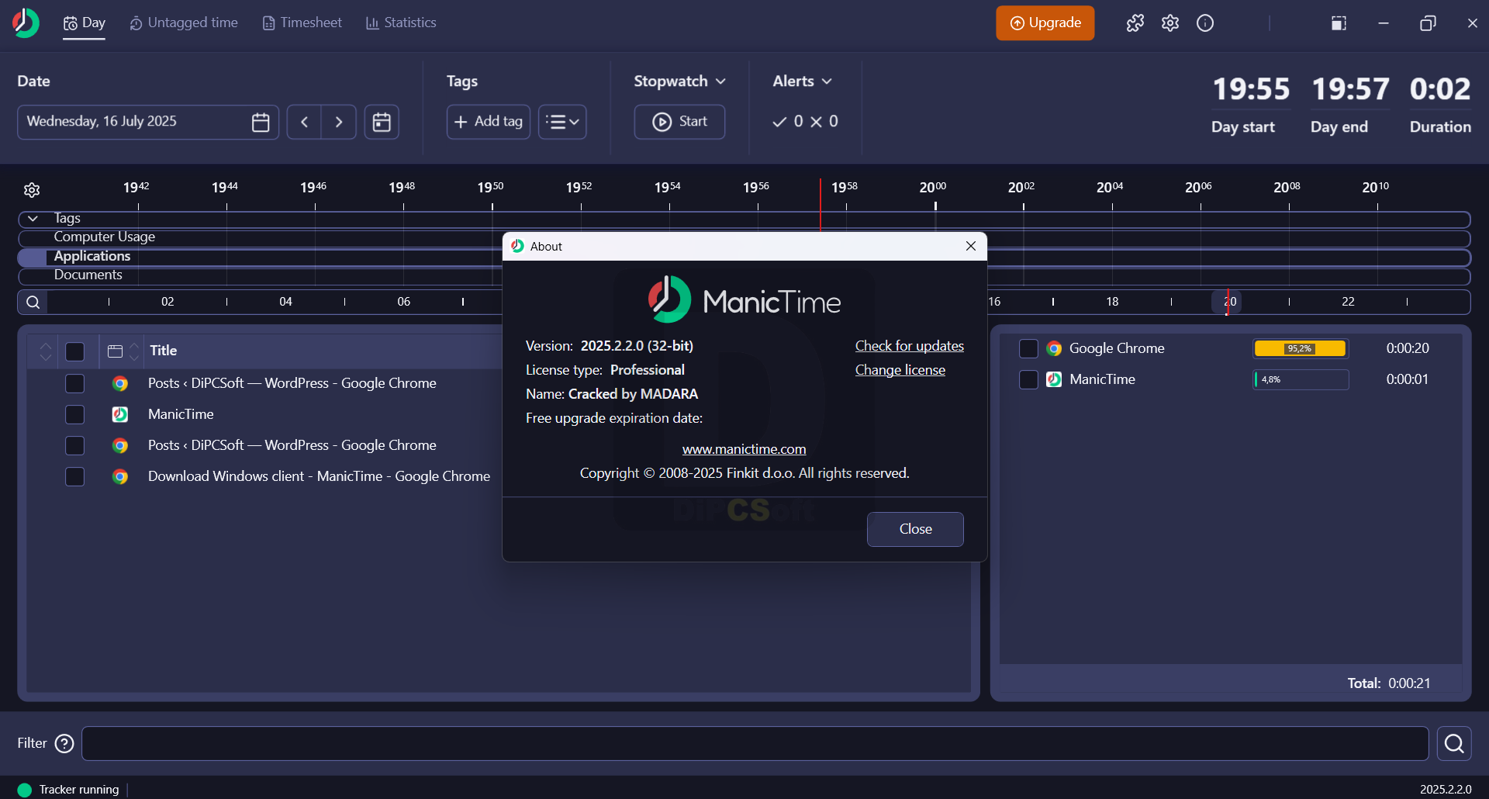Toggle compact view icon in the title bar
The width and height of the screenshot is (1489, 799).
[x=1339, y=23]
